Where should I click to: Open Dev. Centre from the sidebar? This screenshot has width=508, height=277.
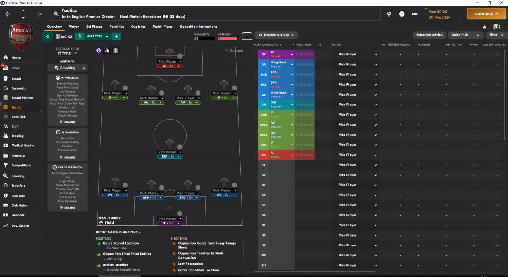tap(20, 225)
